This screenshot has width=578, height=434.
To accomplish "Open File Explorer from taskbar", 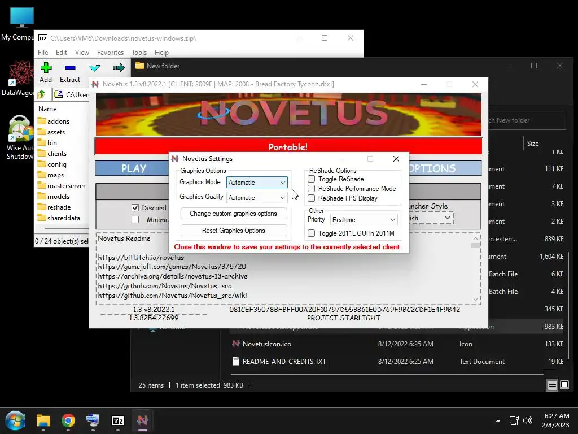I will pyautogui.click(x=43, y=420).
